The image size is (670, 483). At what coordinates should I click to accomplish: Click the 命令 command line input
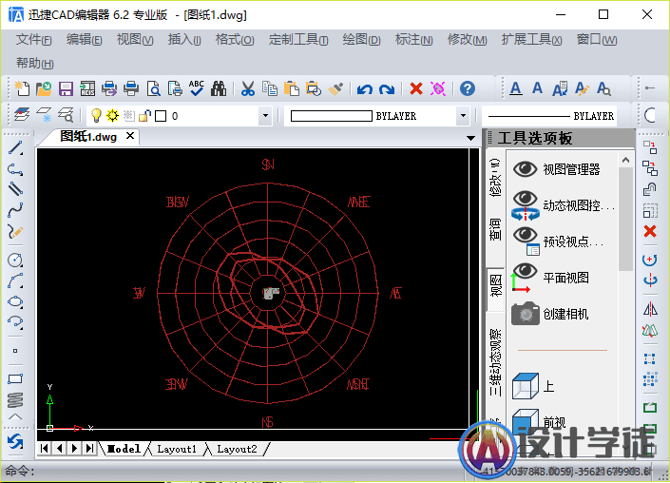click(231, 472)
